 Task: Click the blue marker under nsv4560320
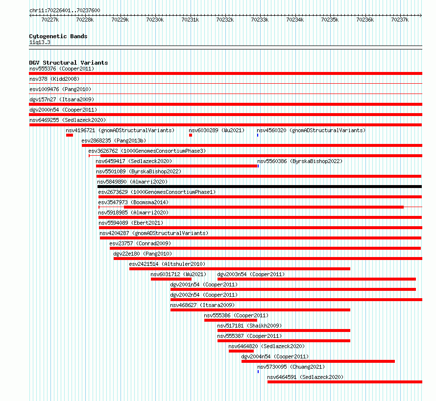pyautogui.click(x=258, y=135)
